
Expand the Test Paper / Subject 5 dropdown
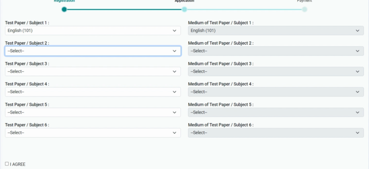[x=93, y=112]
